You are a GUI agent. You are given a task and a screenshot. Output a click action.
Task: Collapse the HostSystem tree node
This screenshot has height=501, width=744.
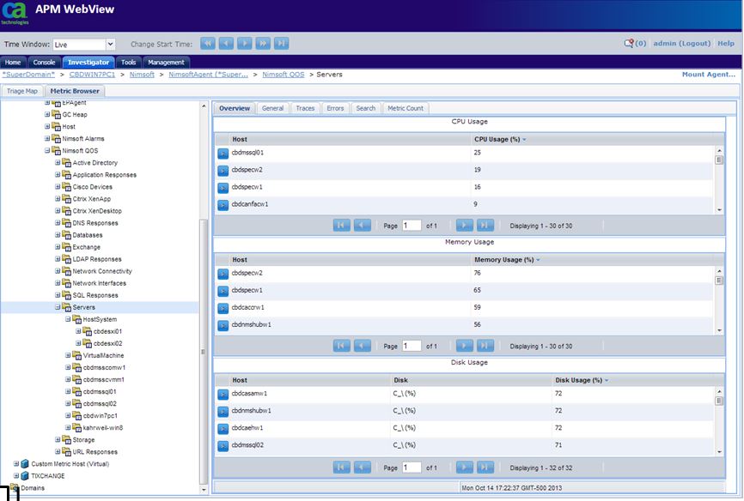point(68,319)
